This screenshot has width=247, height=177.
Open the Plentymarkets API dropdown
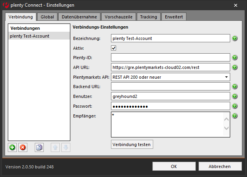coord(171,77)
